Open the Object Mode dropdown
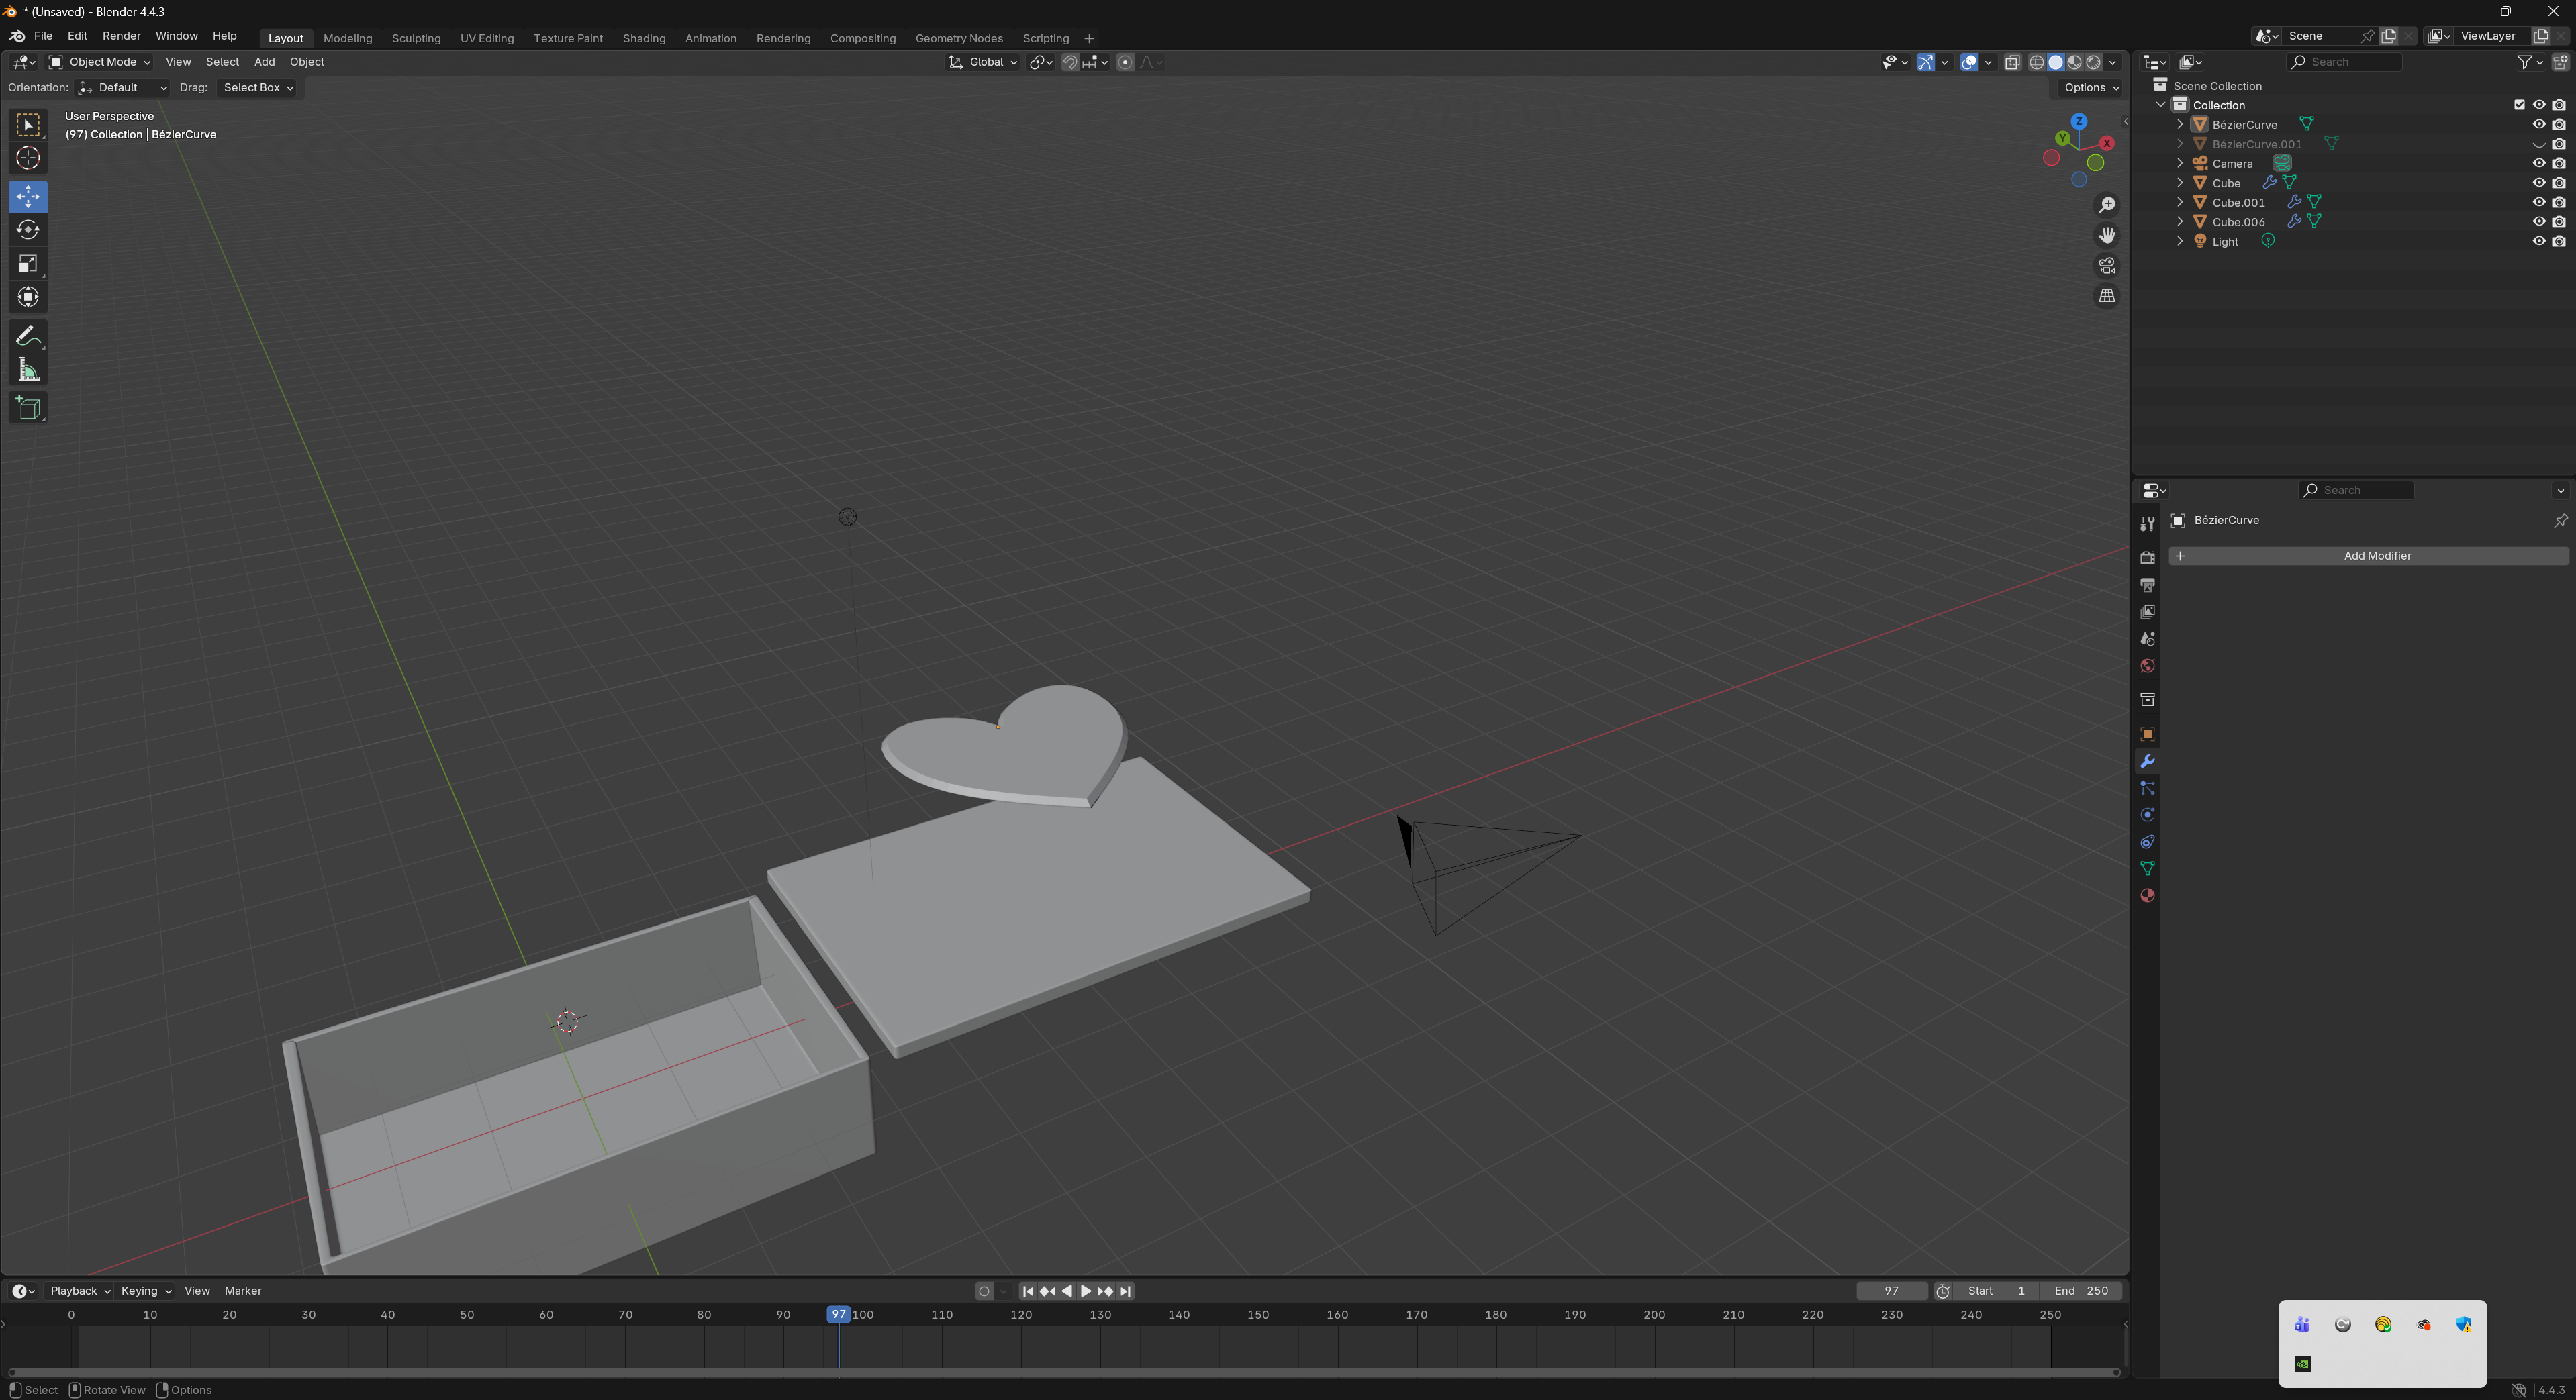Image resolution: width=2576 pixels, height=1400 pixels. (100, 62)
